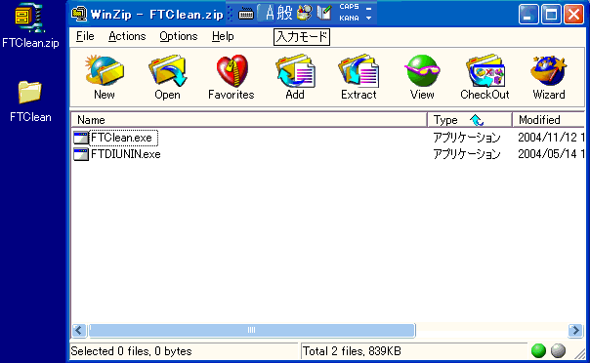Screen dimensions: 590x363
Task: Click the Extract toolbar icon
Action: (358, 77)
